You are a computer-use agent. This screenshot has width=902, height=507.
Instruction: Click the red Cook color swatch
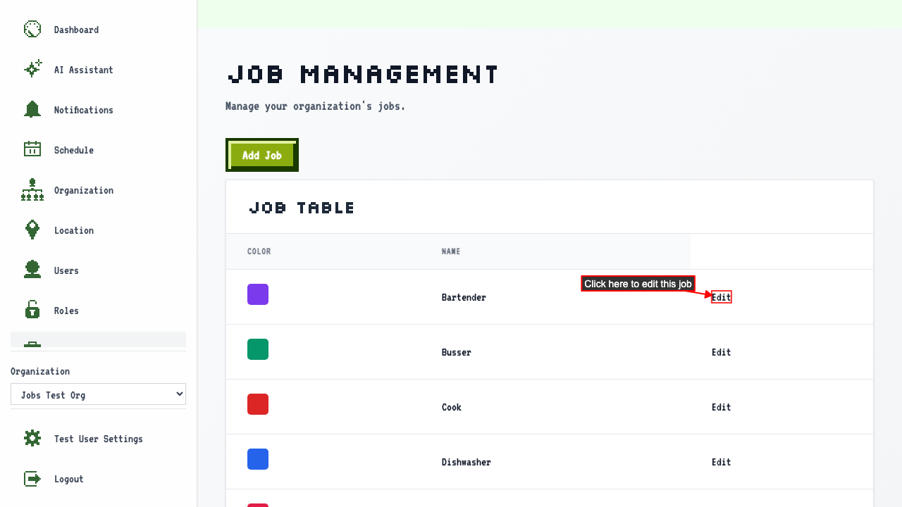click(258, 404)
